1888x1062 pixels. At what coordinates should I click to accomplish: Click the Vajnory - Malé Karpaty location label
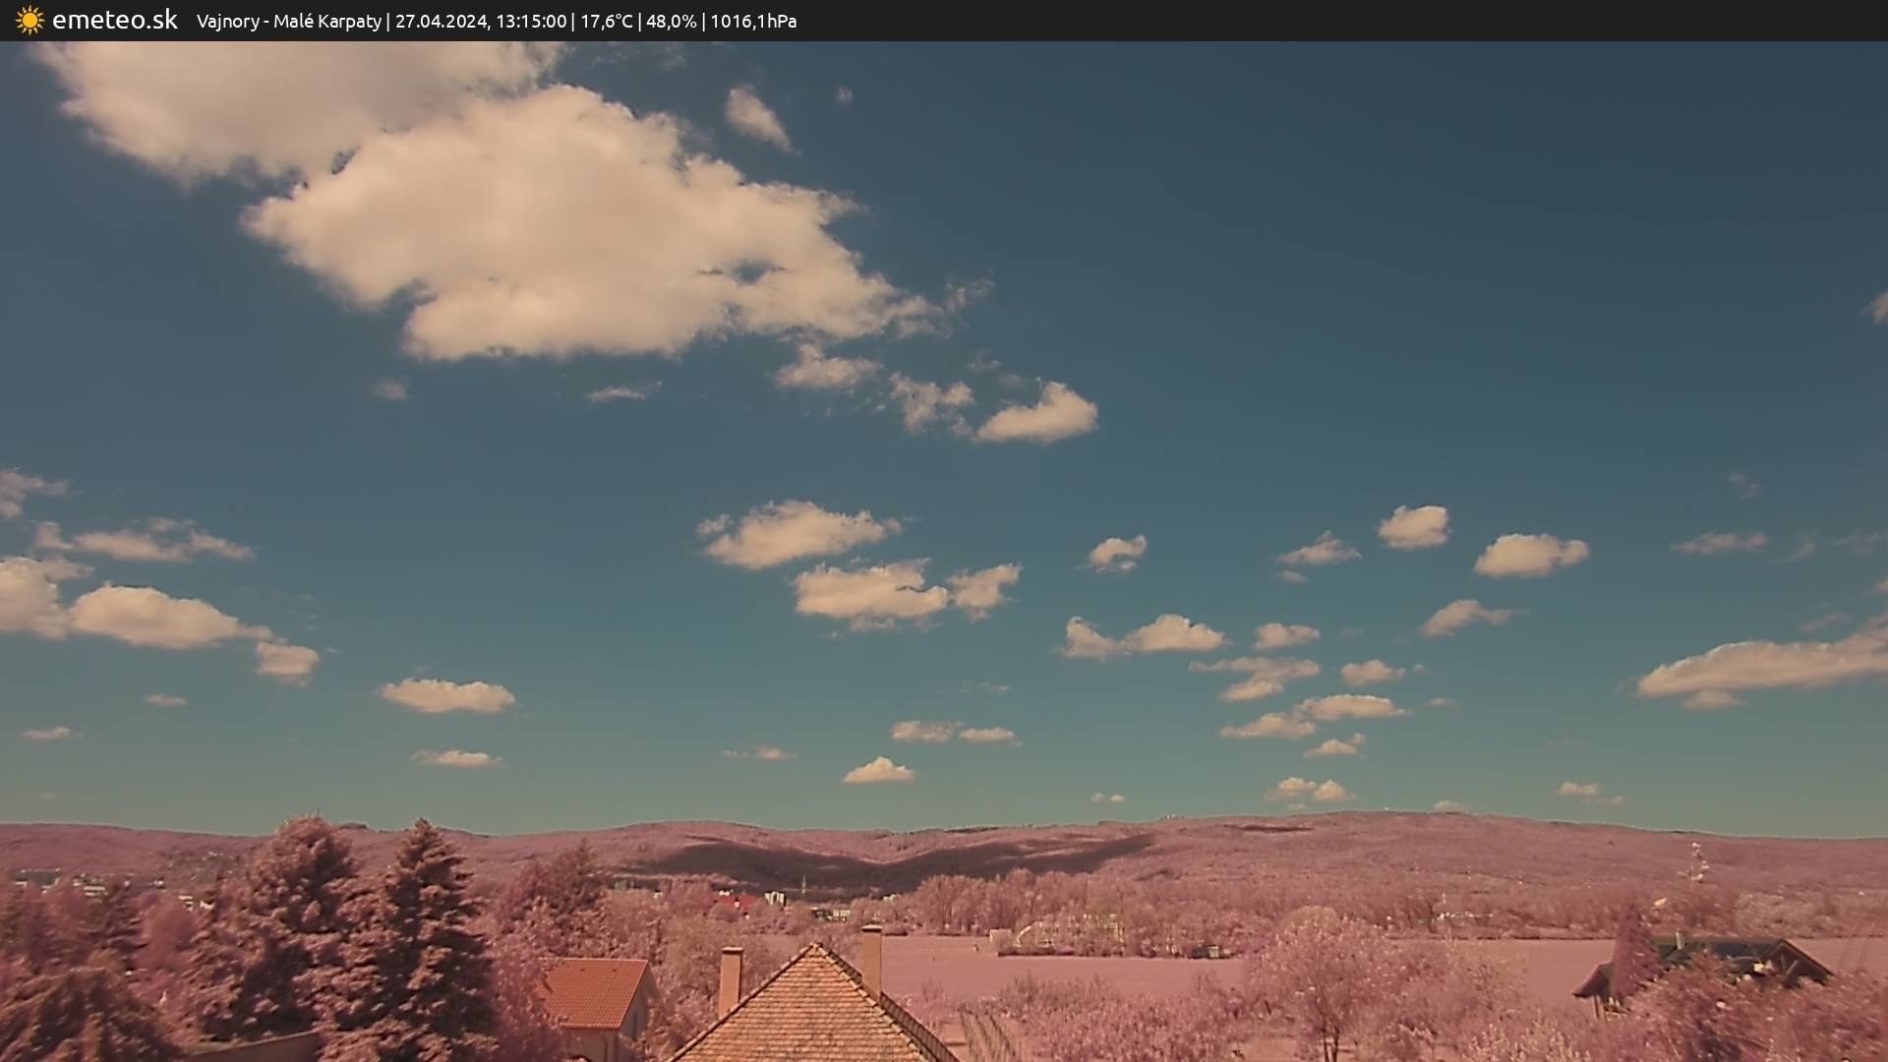[x=288, y=22]
